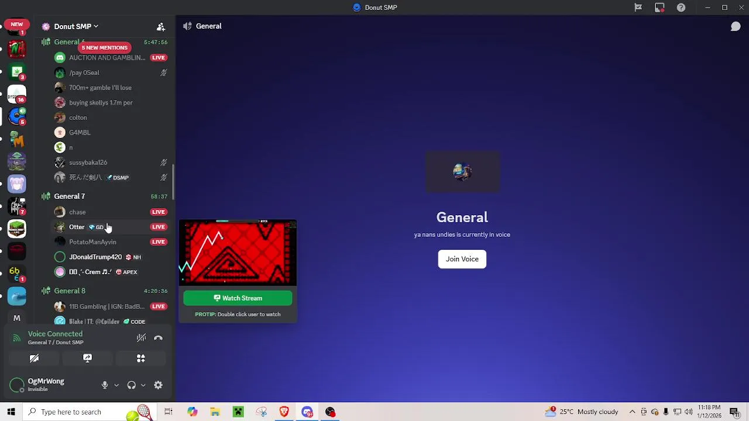Select 11B Gambling user in General 8
Image resolution: width=749 pixels, height=421 pixels.
tap(106, 306)
